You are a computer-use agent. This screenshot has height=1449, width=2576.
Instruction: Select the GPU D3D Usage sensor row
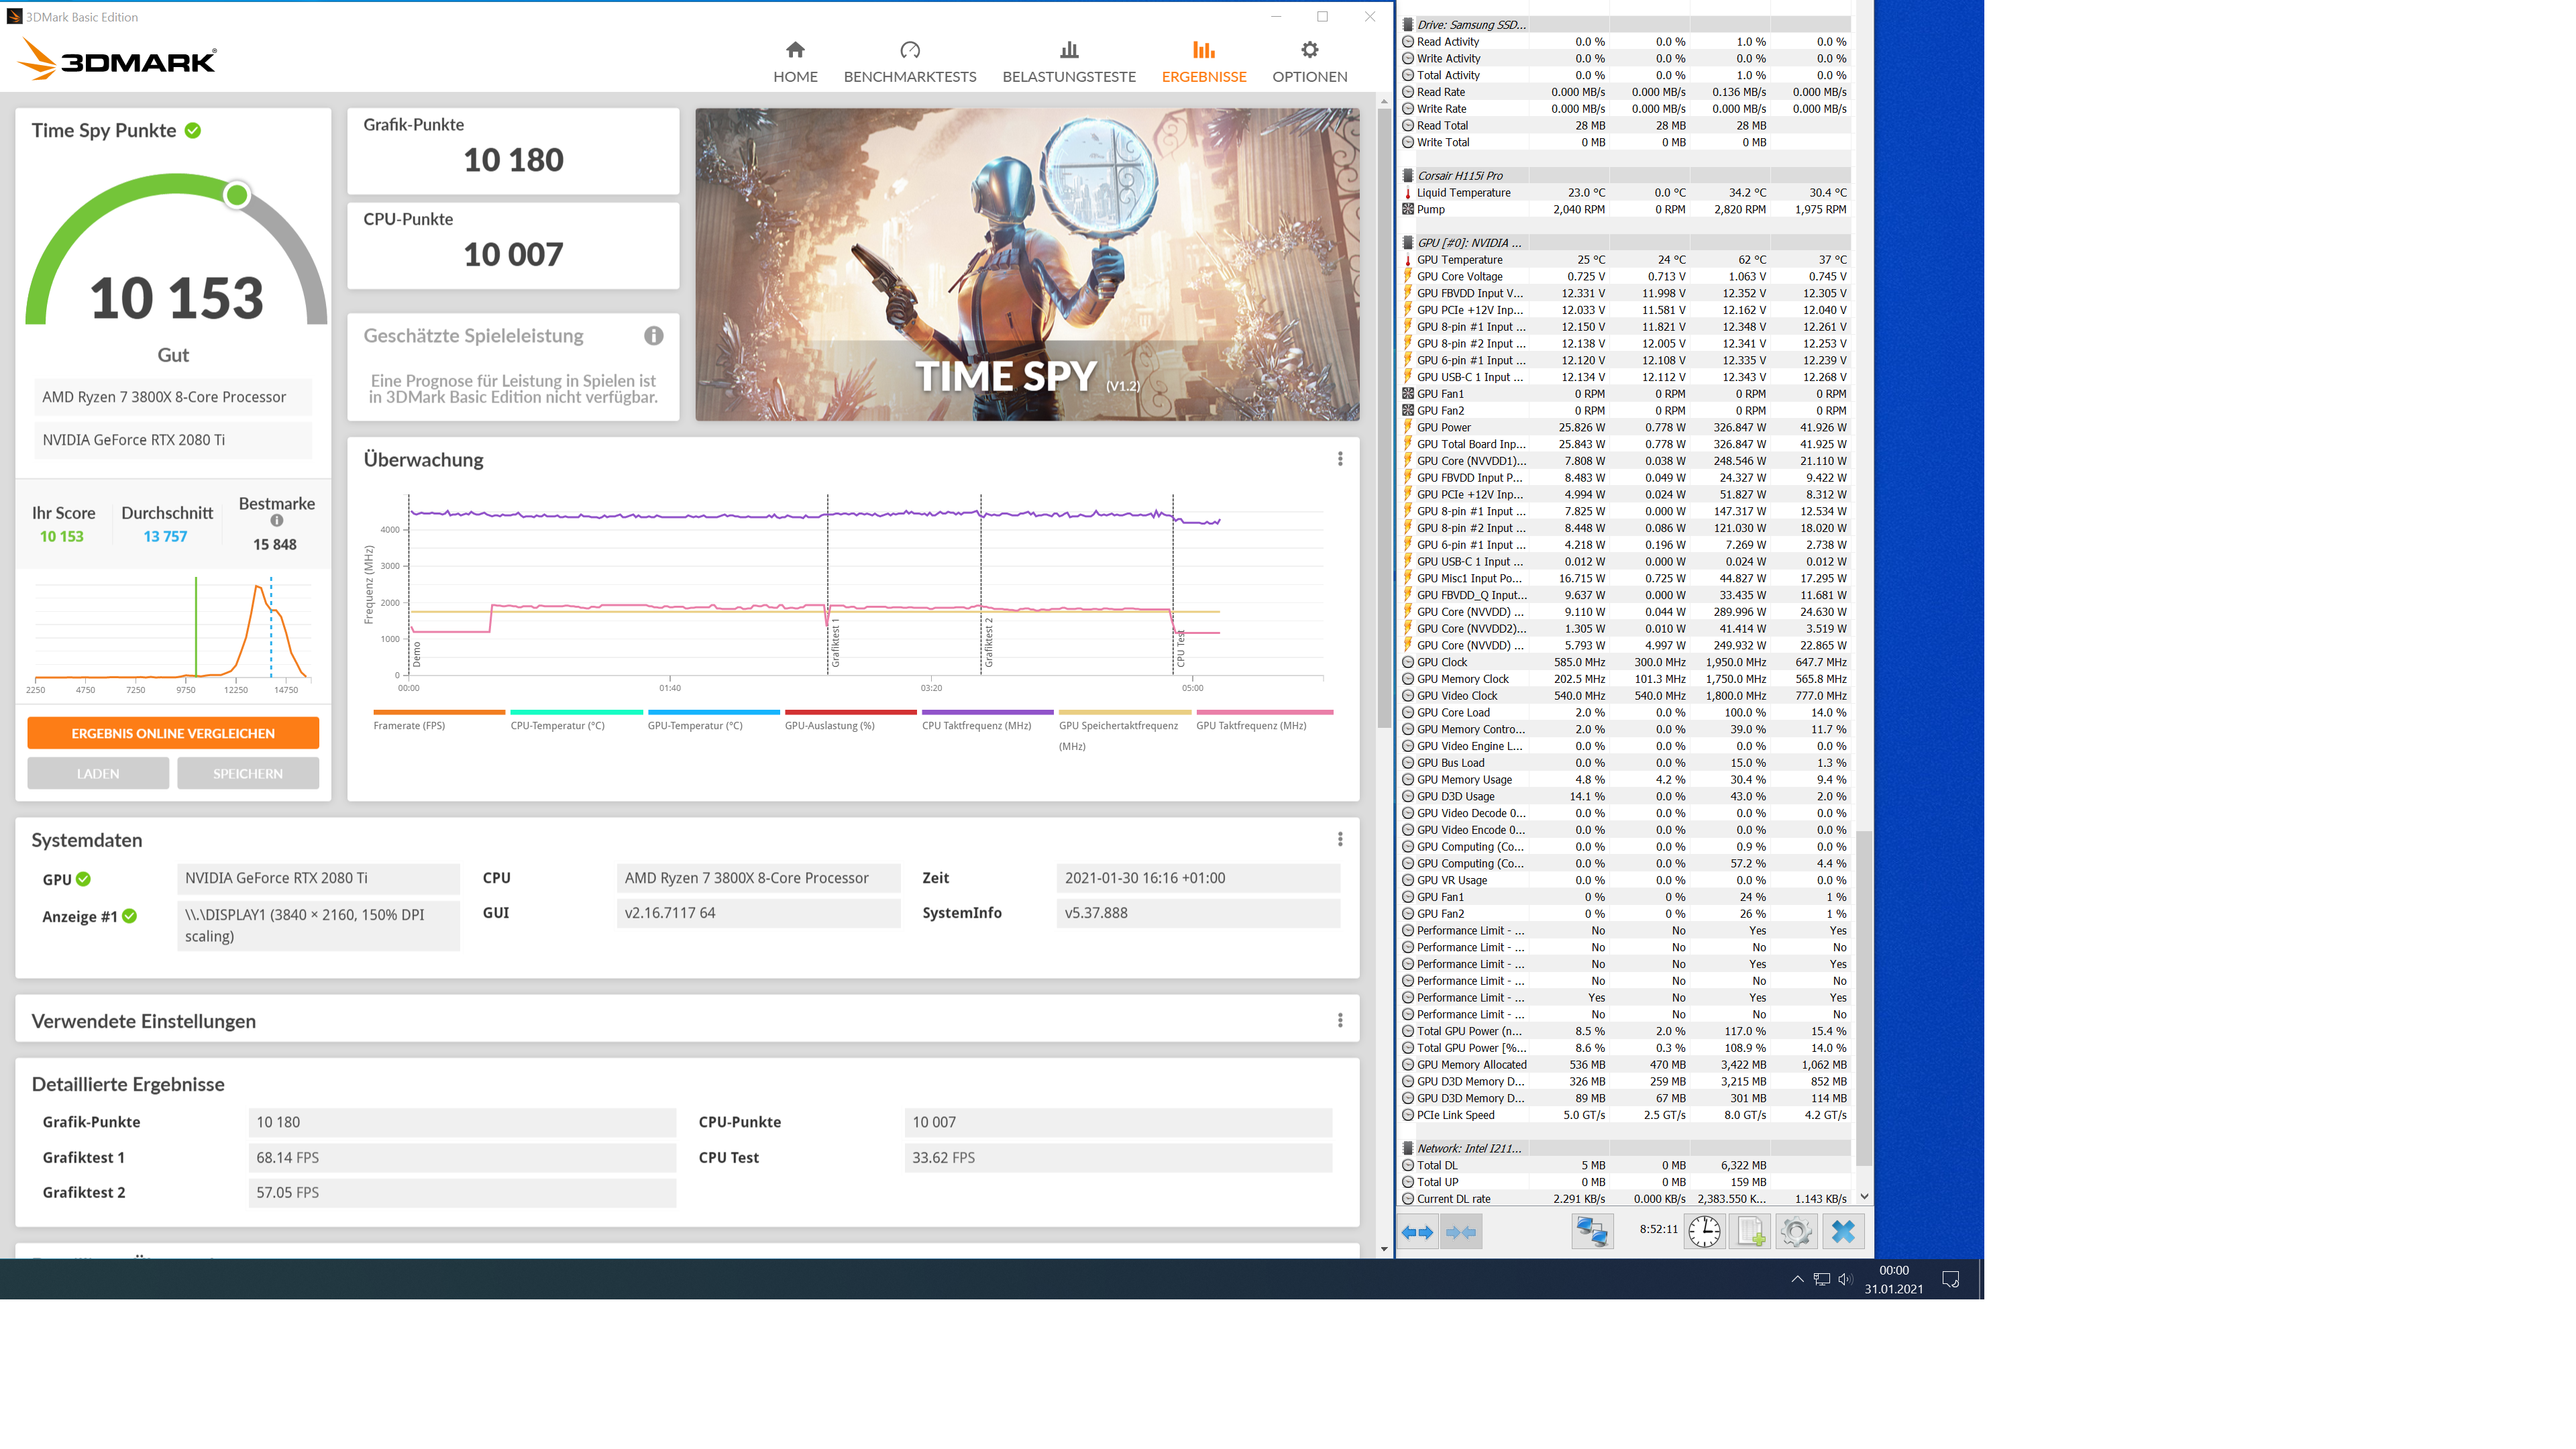1625,797
